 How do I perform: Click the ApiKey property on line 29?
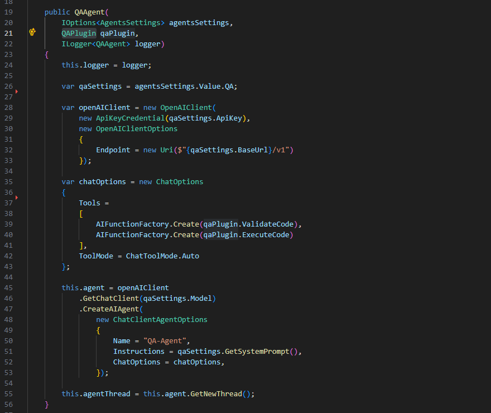click(x=229, y=118)
